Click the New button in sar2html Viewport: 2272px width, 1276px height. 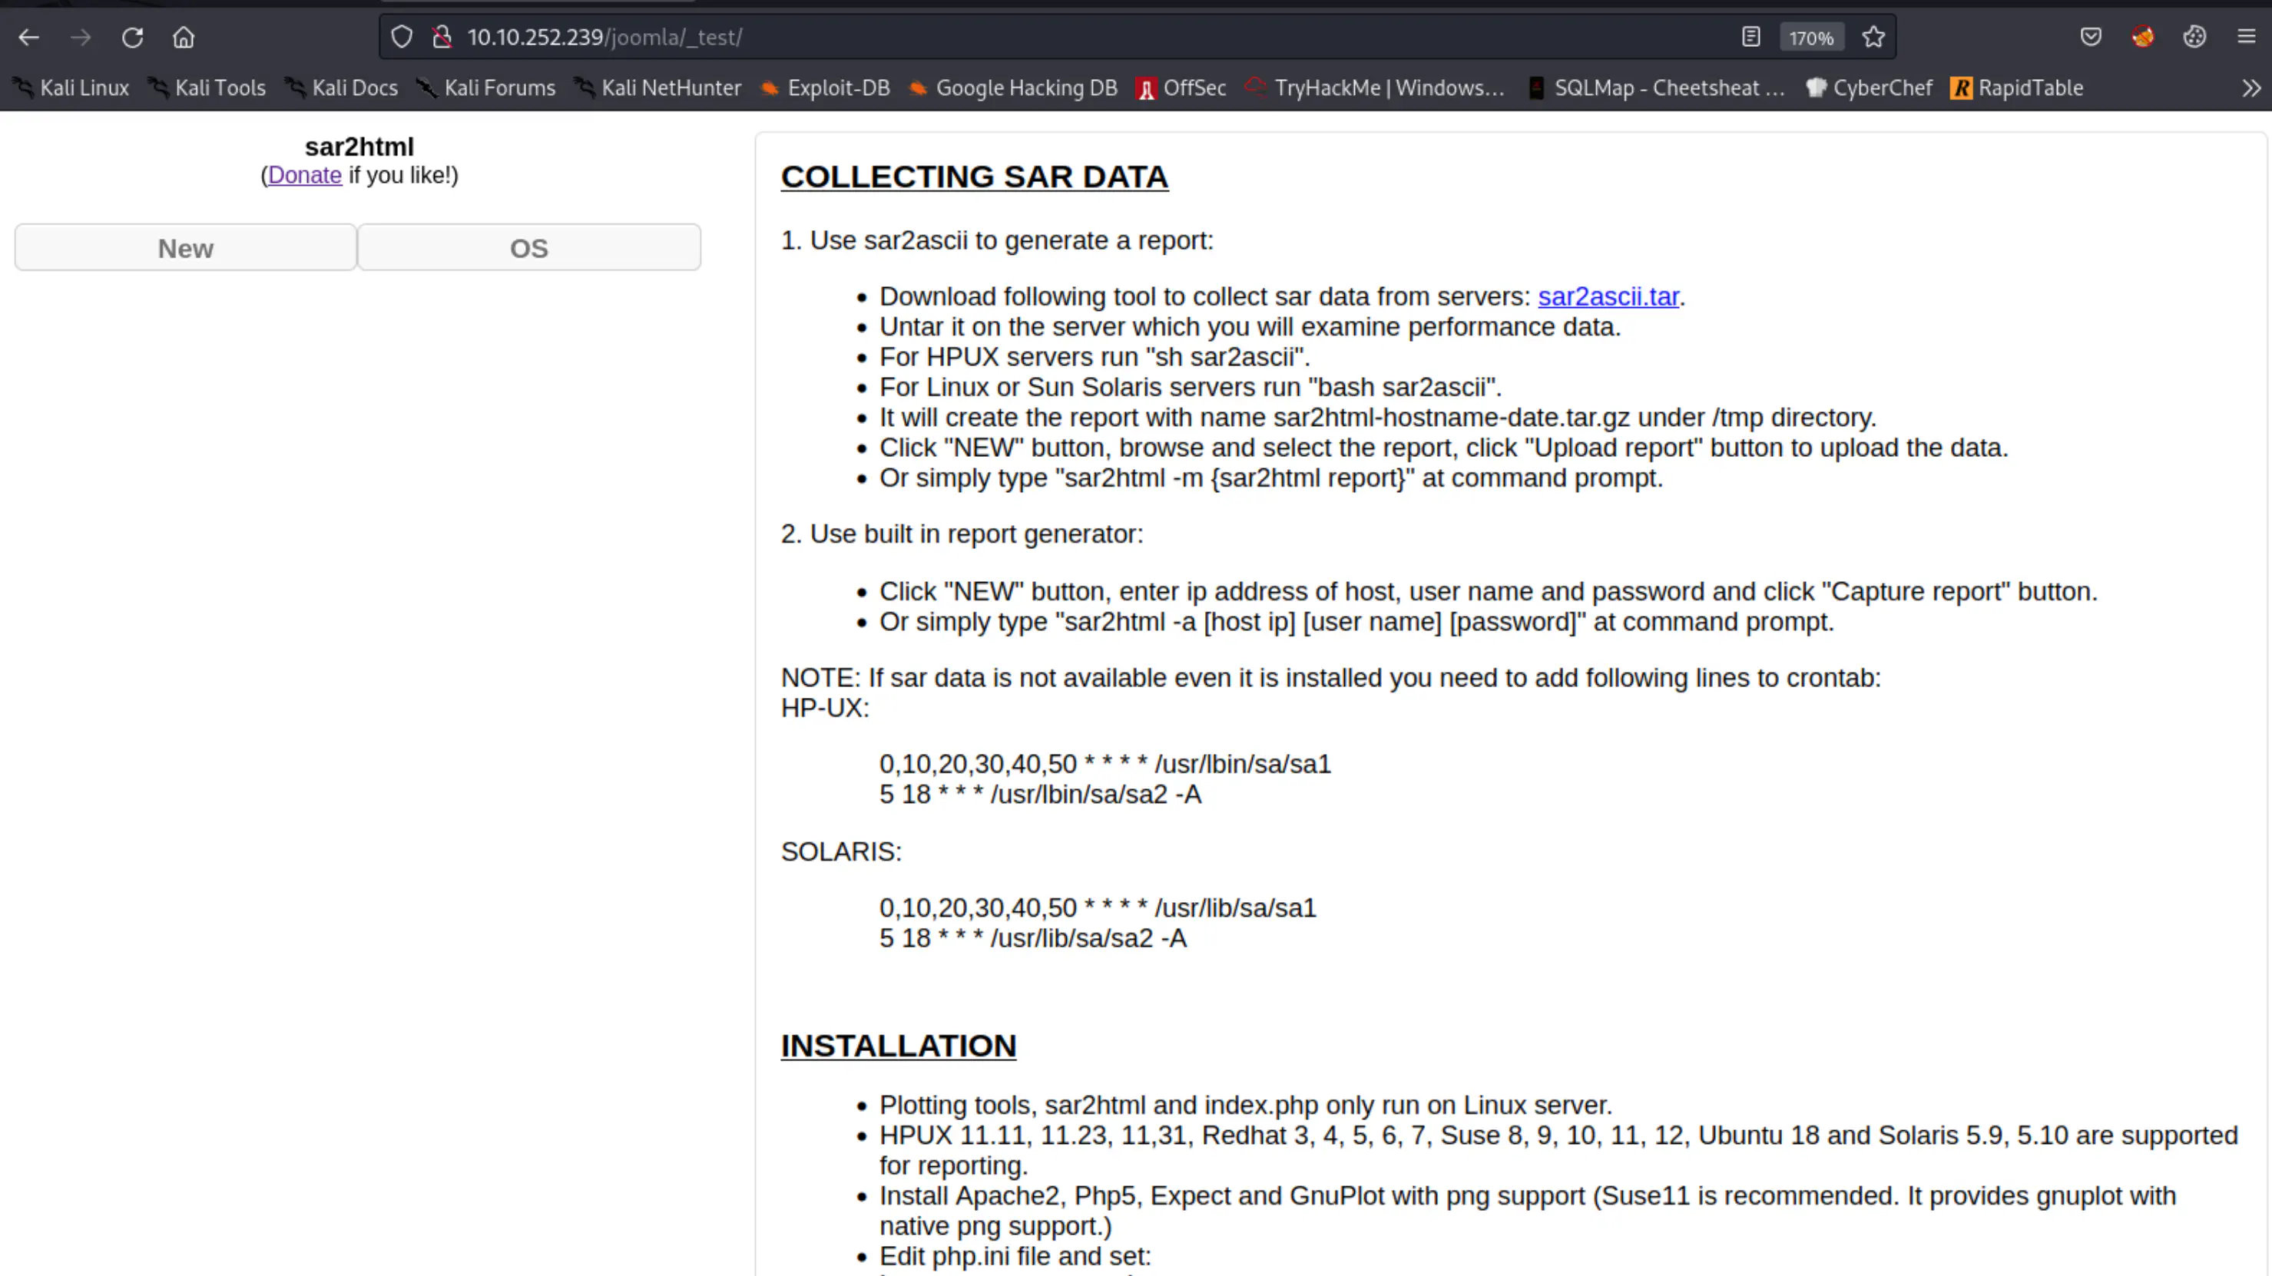tap(185, 248)
